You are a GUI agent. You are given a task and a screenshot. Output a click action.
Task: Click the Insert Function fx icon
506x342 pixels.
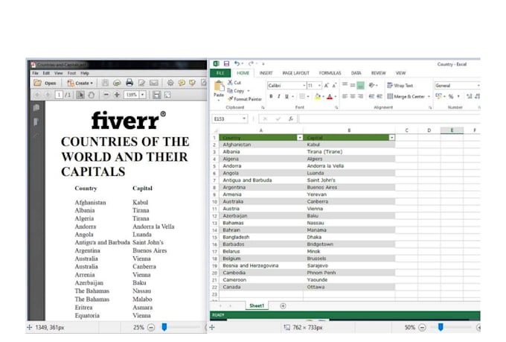(291, 118)
